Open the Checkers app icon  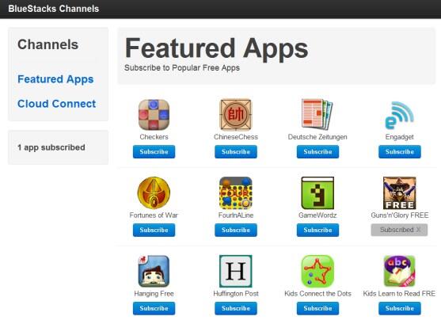click(x=154, y=115)
